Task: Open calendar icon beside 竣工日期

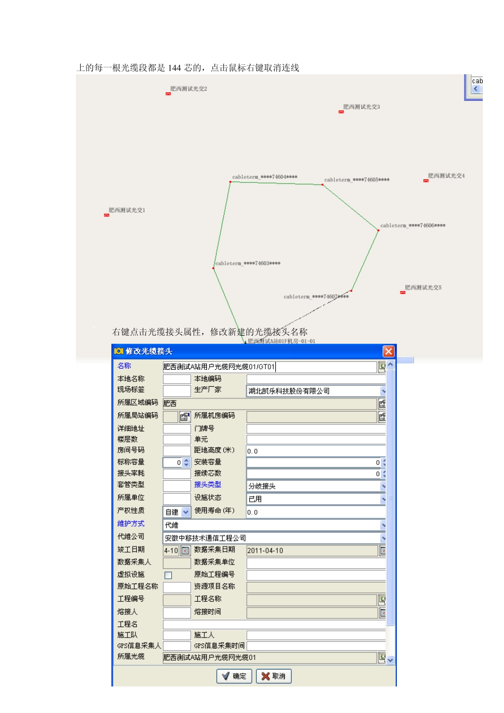Action: pos(185,551)
